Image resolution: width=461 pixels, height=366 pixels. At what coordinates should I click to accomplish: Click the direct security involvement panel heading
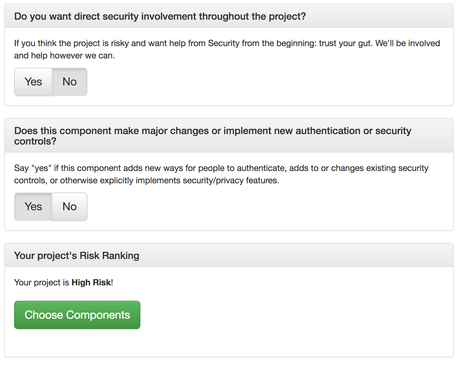coord(160,16)
